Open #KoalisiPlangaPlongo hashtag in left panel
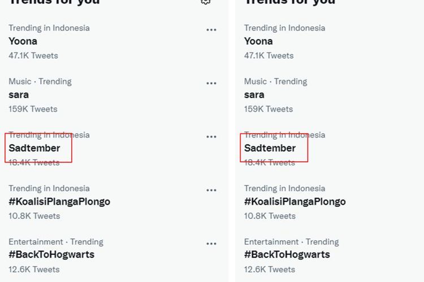Image resolution: width=424 pixels, height=282 pixels. (59, 201)
